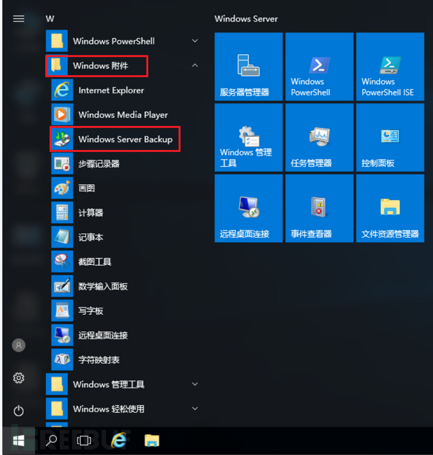Open 字符映射表 character map
Image resolution: width=433 pixels, height=455 pixels.
click(x=125, y=360)
